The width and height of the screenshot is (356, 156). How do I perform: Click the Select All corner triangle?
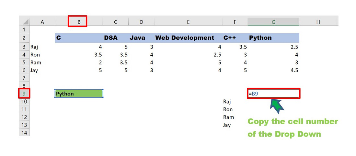pyautogui.click(x=25, y=22)
